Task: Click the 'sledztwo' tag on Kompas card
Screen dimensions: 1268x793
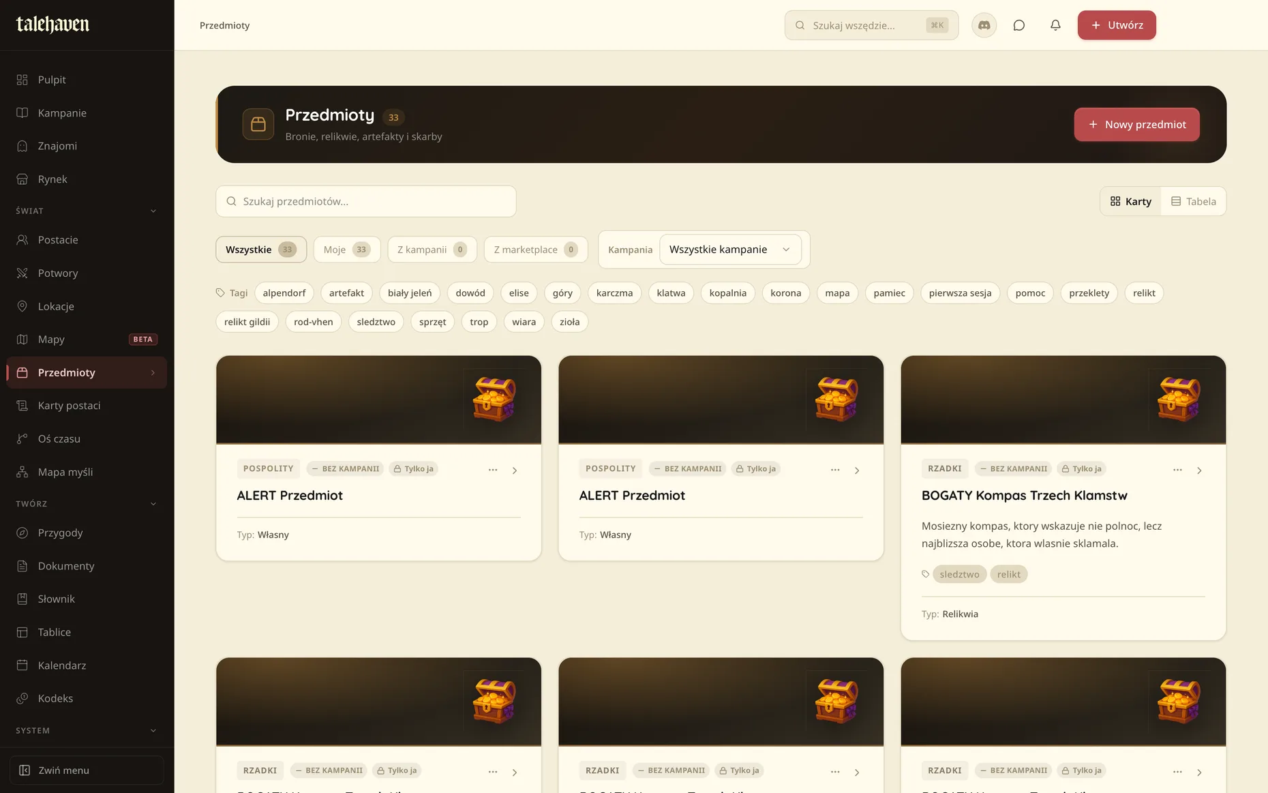Action: pyautogui.click(x=959, y=574)
